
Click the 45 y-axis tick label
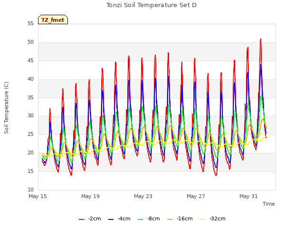[30, 61]
